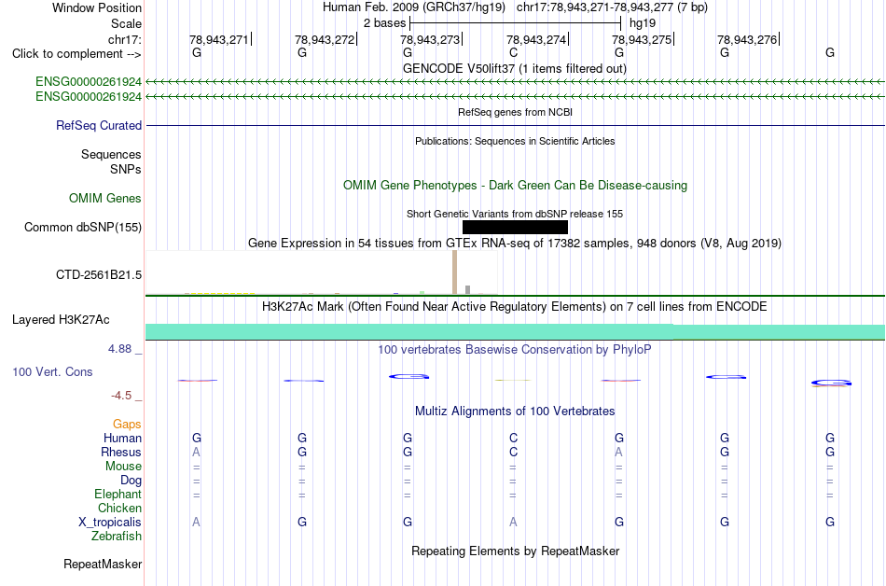
Task: Click the C base in the Human alignment row
Action: coord(513,438)
